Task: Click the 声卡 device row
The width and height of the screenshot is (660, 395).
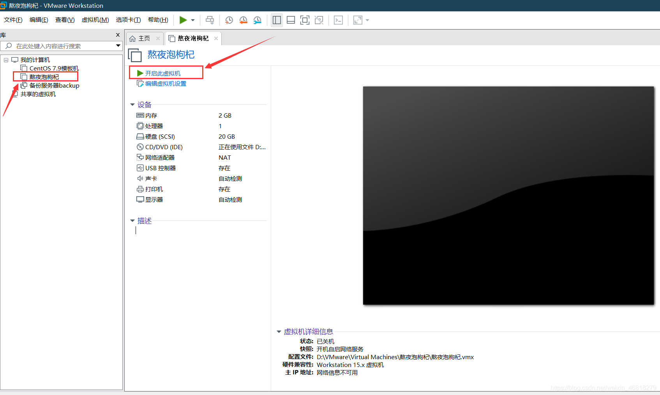Action: click(201, 179)
